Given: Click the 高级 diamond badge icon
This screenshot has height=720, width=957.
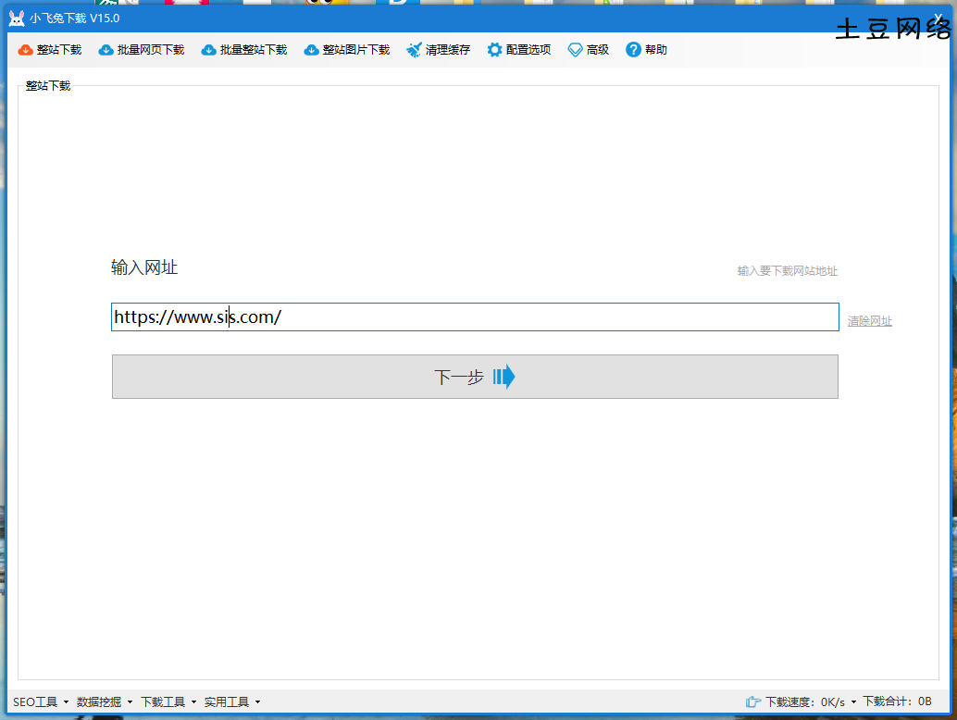Looking at the screenshot, I should tap(575, 49).
